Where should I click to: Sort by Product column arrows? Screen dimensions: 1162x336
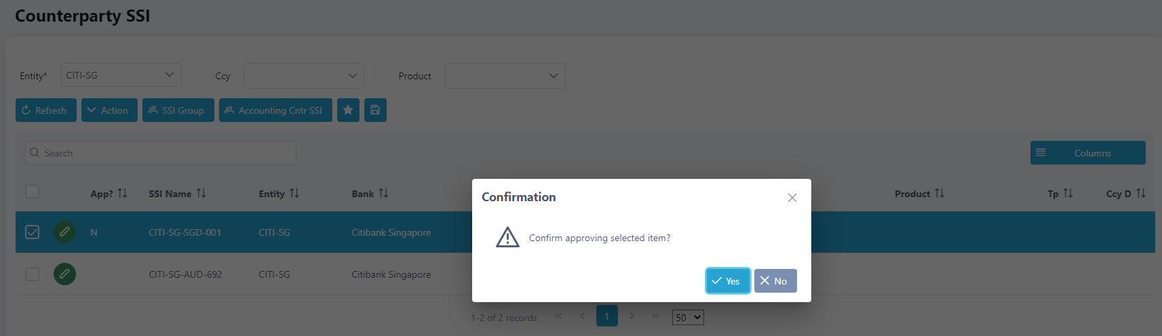click(x=940, y=194)
